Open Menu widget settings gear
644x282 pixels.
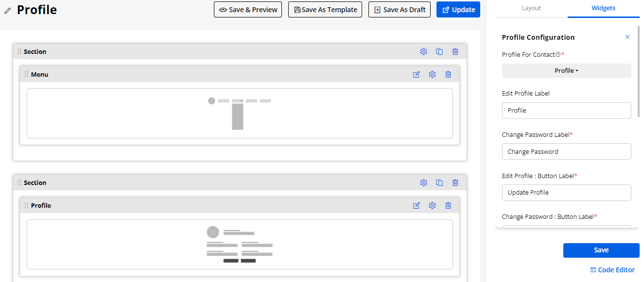(432, 74)
